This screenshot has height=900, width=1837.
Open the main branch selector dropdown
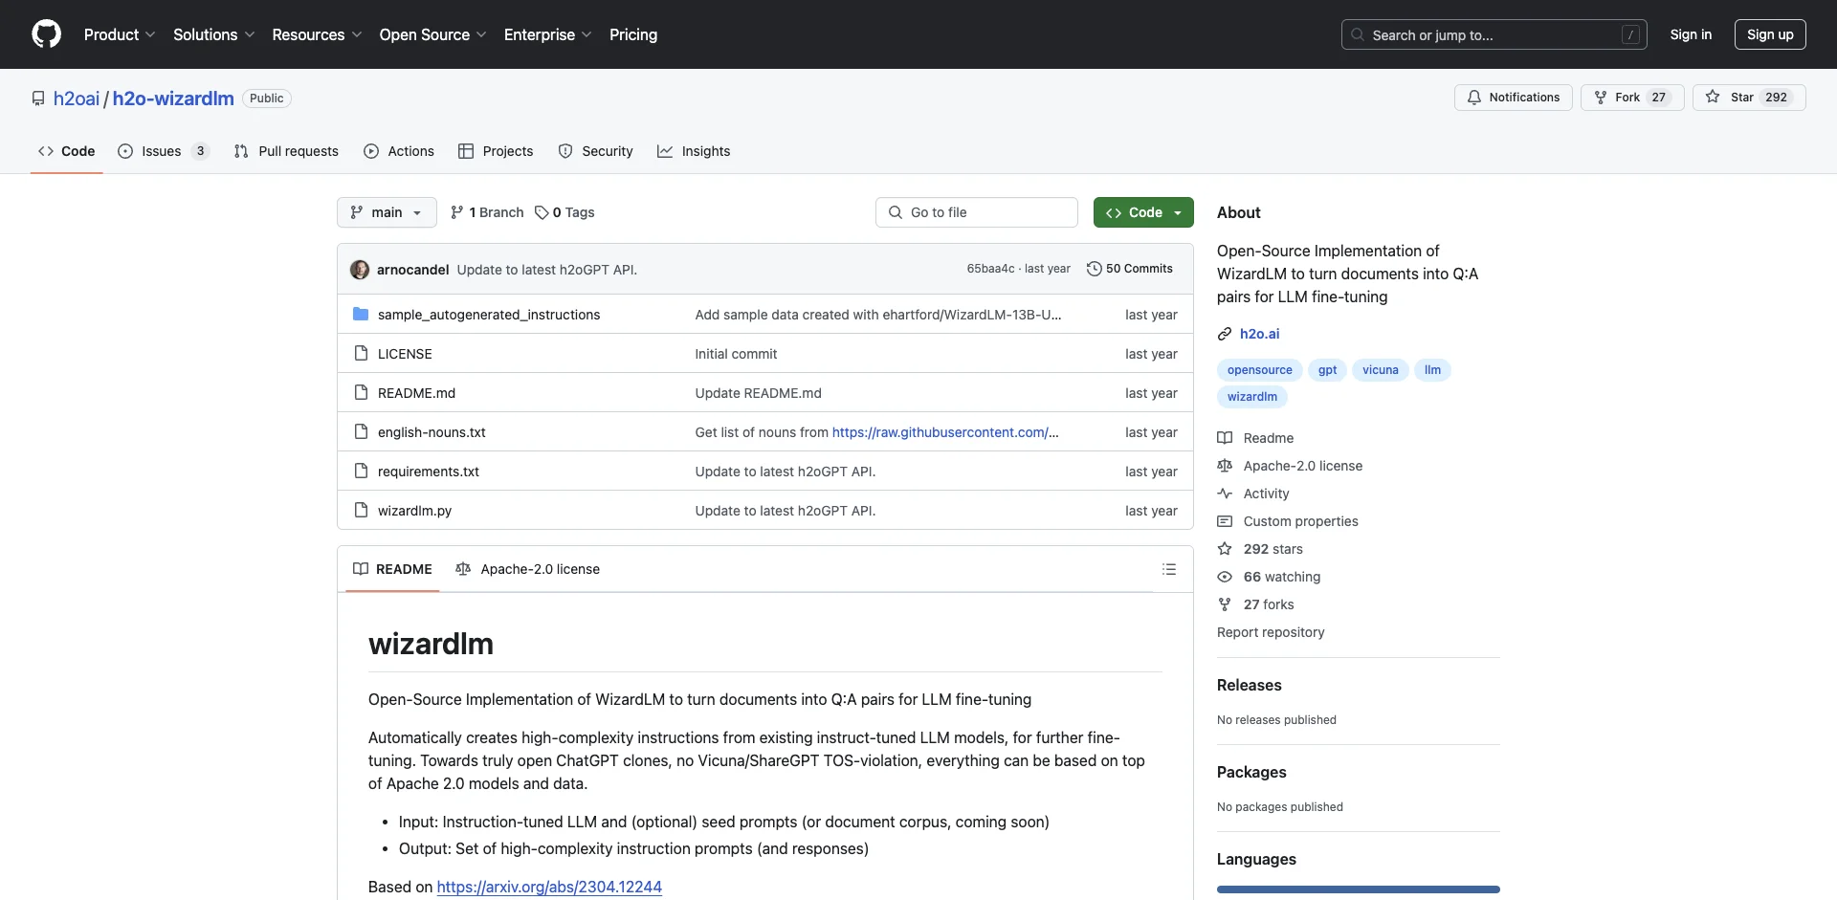[387, 212]
